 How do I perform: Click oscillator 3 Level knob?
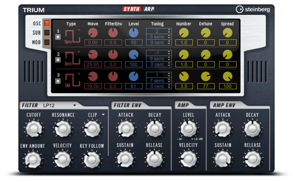coord(134,77)
